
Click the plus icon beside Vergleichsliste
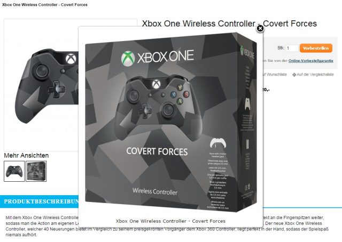(x=294, y=75)
